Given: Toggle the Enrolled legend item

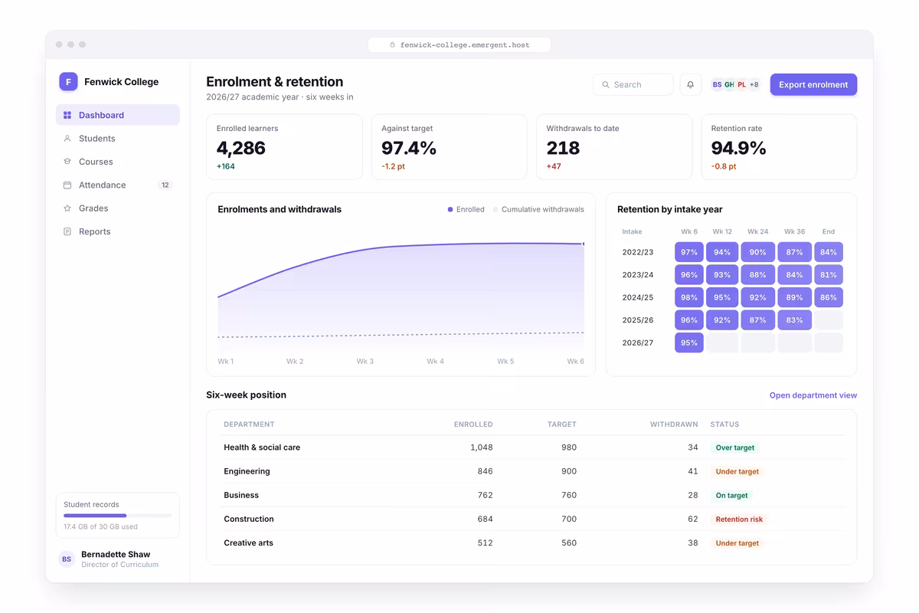Looking at the screenshot, I should [x=466, y=209].
